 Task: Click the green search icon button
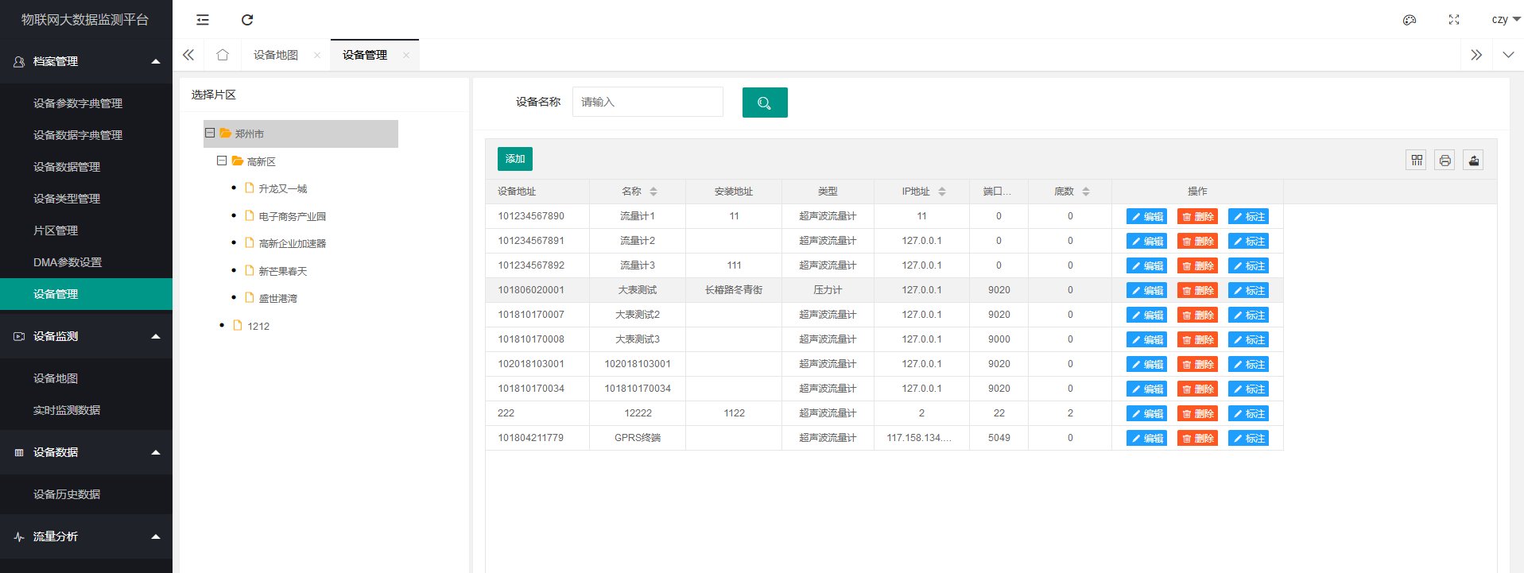pyautogui.click(x=764, y=103)
